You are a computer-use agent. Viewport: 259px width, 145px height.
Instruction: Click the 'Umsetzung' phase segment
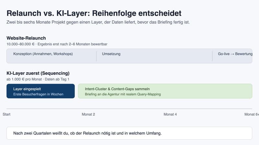(x=154, y=56)
